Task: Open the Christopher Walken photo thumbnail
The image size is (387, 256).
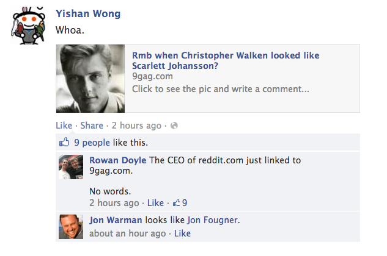Action: (x=90, y=79)
